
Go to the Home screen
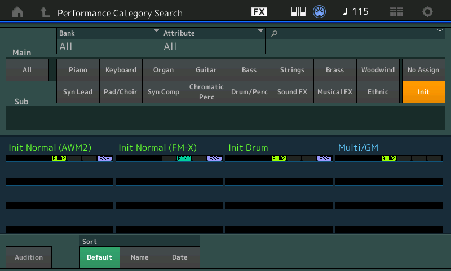point(17,12)
